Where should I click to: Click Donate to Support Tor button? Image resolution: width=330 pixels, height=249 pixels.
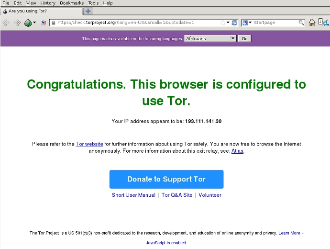[x=166, y=179]
